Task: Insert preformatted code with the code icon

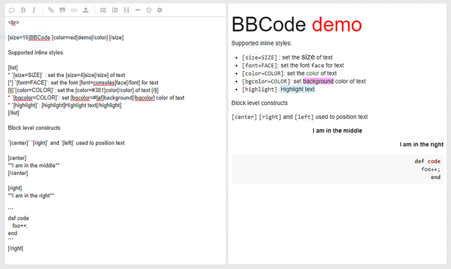Action: 74,10
